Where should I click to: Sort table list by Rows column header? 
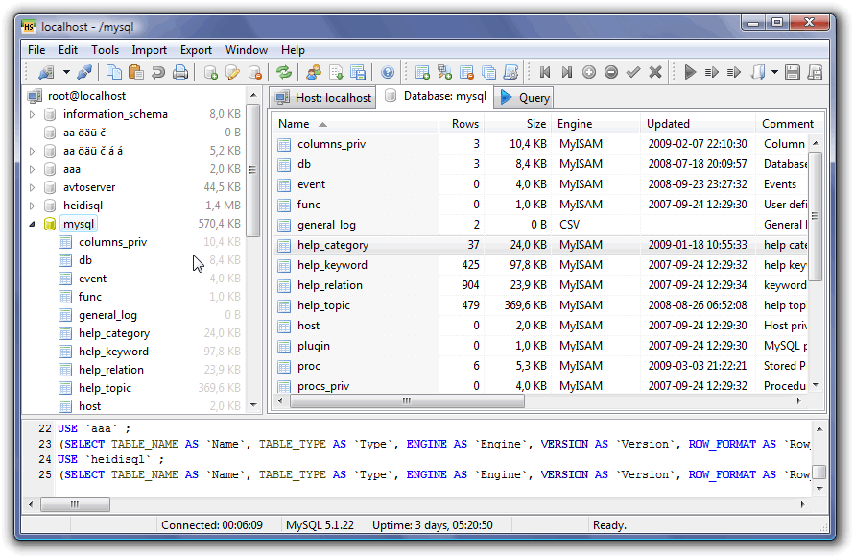pos(464,124)
